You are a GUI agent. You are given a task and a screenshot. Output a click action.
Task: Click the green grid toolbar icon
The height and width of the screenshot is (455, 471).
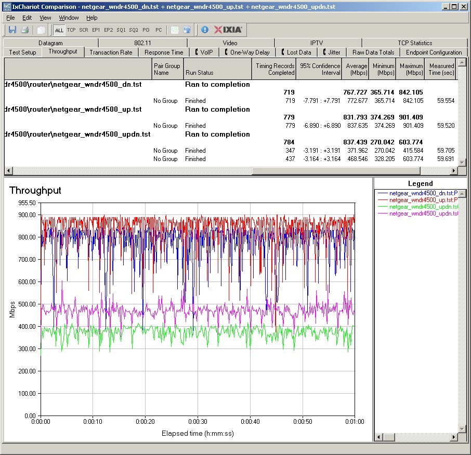click(x=175, y=30)
